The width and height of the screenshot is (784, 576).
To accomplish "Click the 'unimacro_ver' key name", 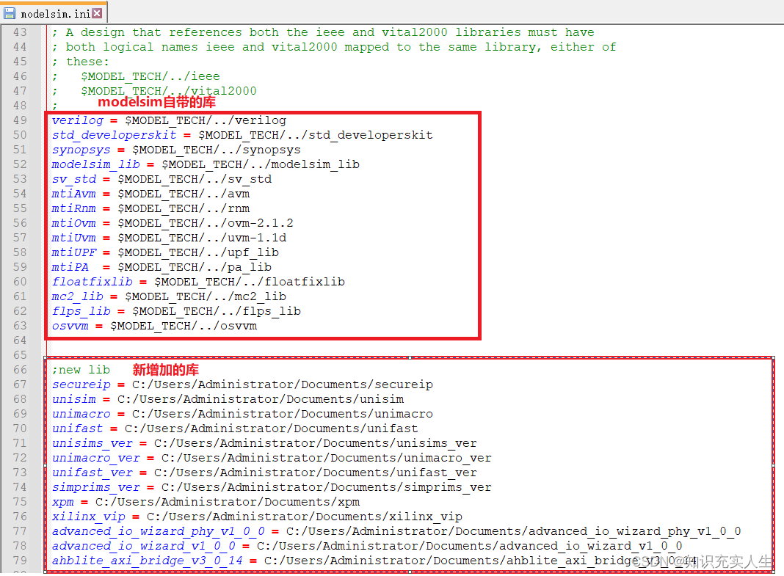I will coord(96,458).
